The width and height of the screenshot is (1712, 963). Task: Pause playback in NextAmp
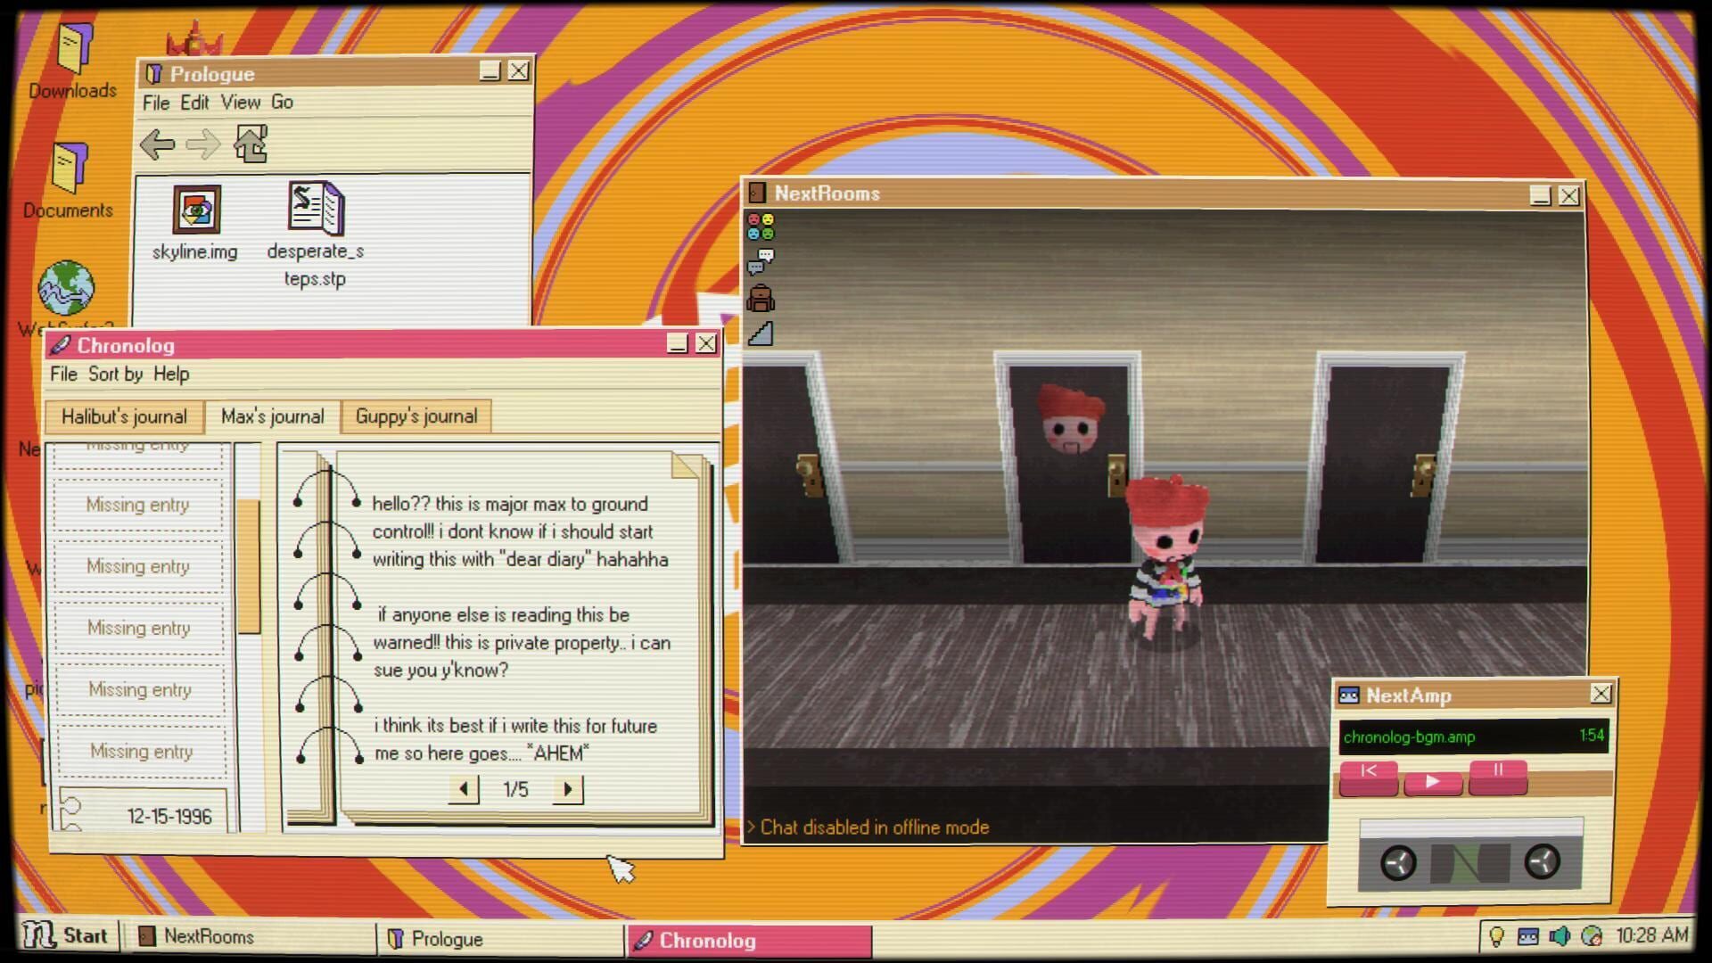(x=1496, y=778)
